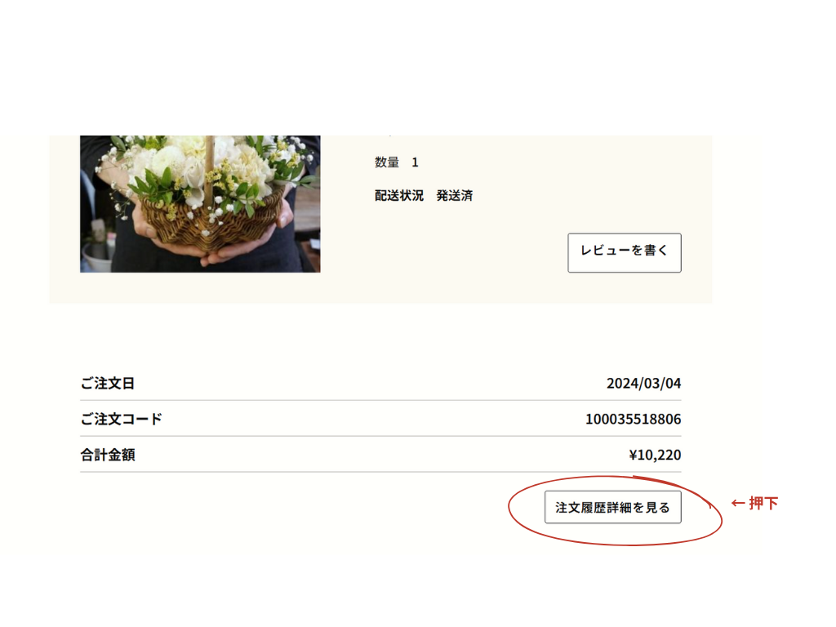Open 注文履歴詳細を見る order details
The image size is (836, 627).
tap(612, 508)
